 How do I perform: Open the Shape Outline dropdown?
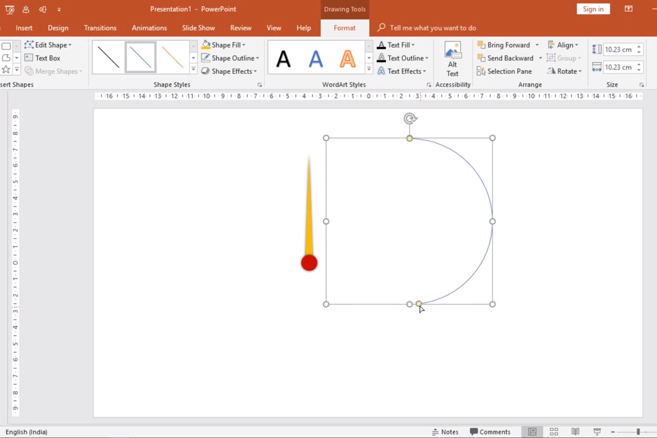[x=258, y=58]
